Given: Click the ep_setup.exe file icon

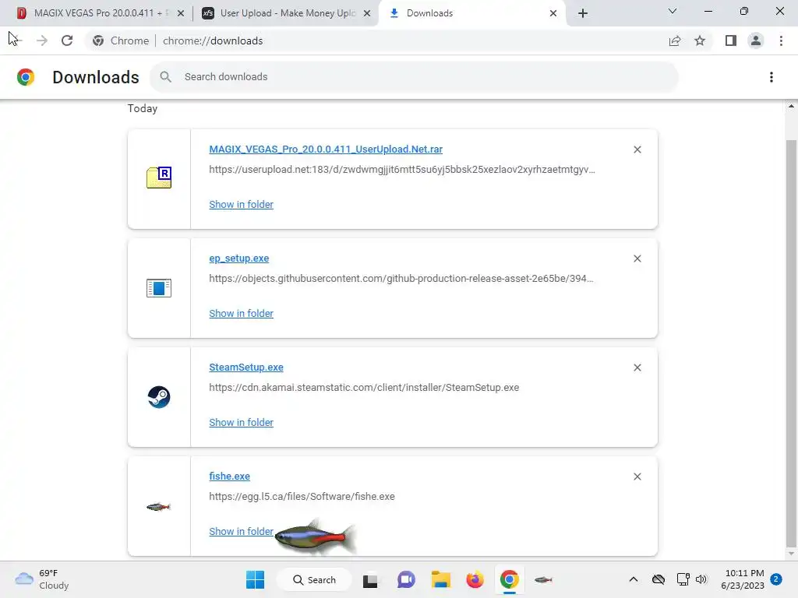Looking at the screenshot, I should click(159, 288).
